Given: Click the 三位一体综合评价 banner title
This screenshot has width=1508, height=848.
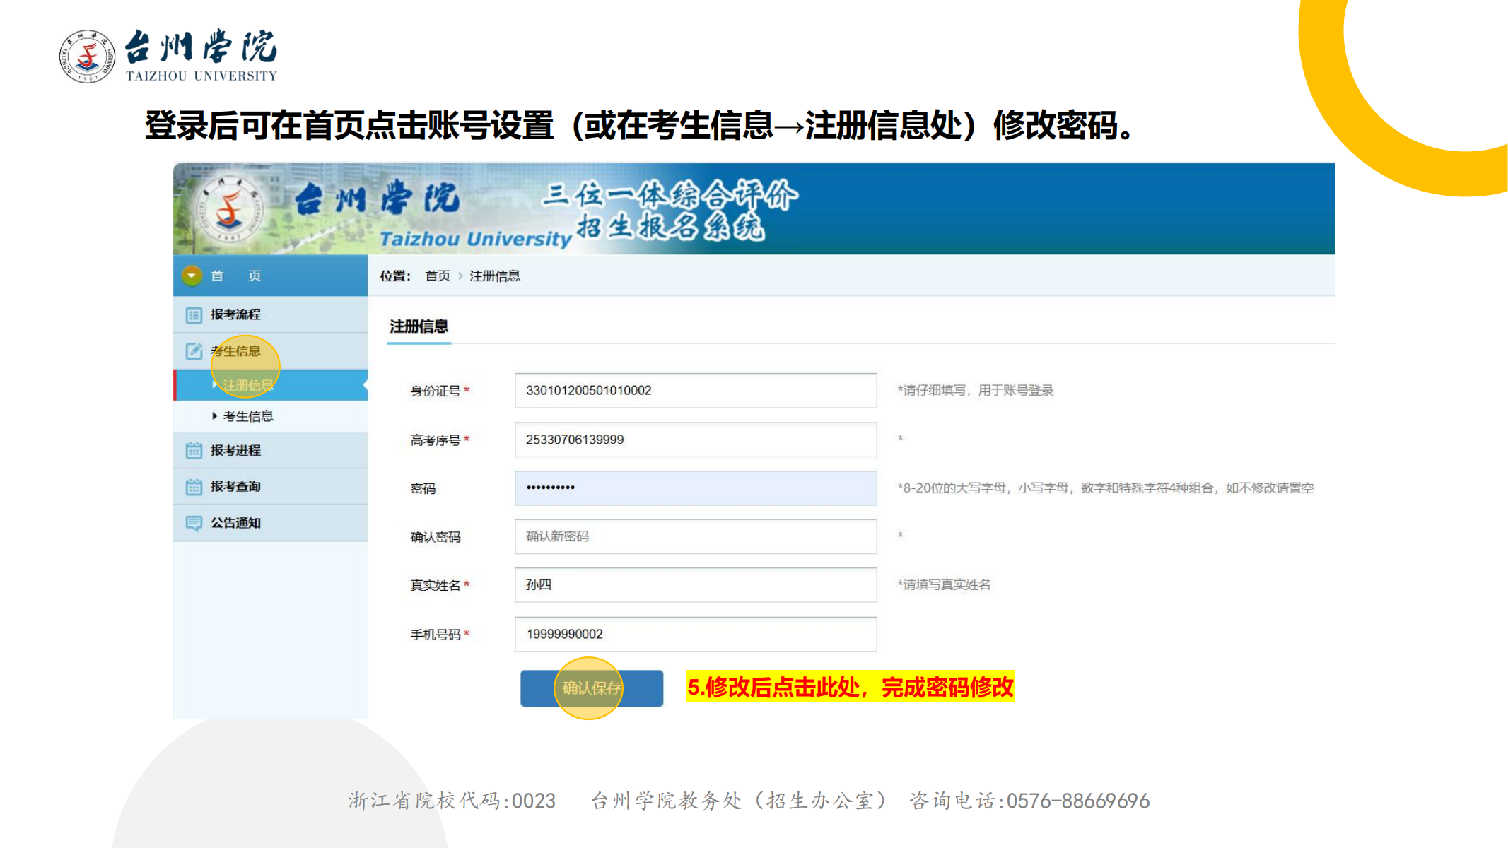Looking at the screenshot, I should point(670,194).
